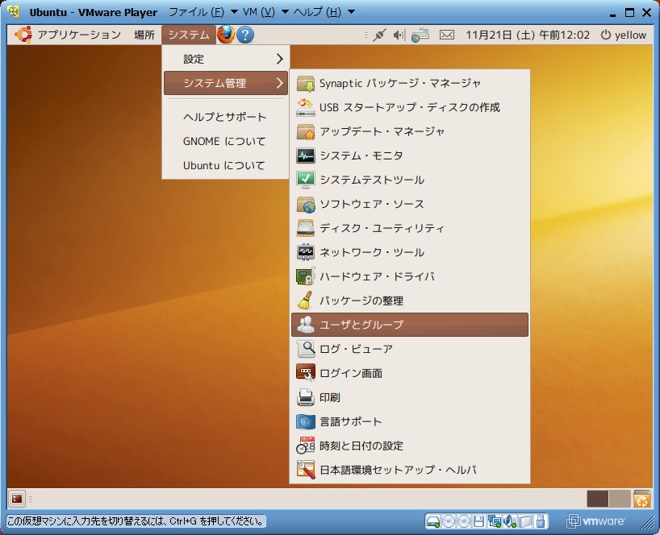The height and width of the screenshot is (535, 660).
Task: Expand the システム管理 submenu
Action: click(226, 83)
